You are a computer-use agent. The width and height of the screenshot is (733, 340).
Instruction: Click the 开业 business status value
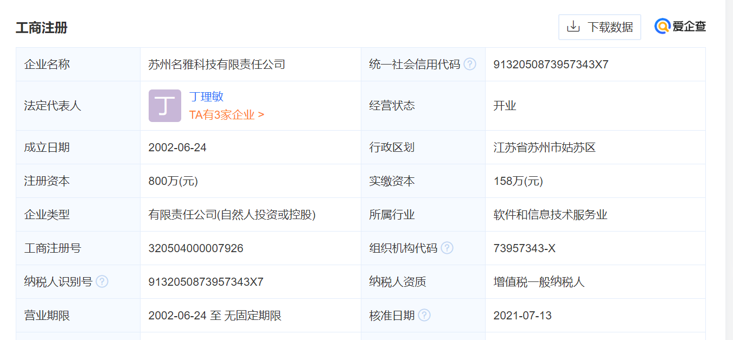pos(505,106)
